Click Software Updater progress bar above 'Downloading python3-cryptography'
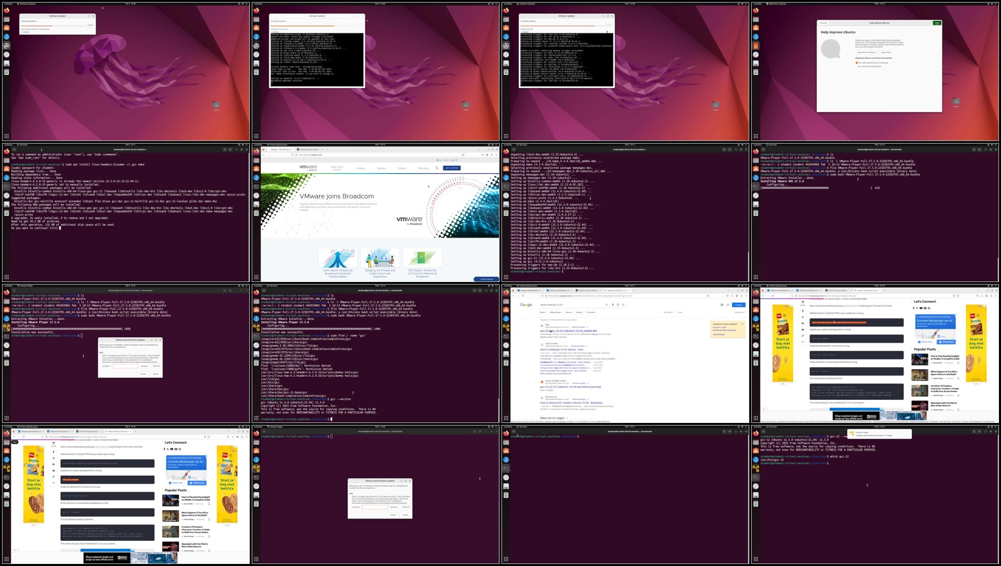The height and width of the screenshot is (566, 1001). (x=53, y=26)
